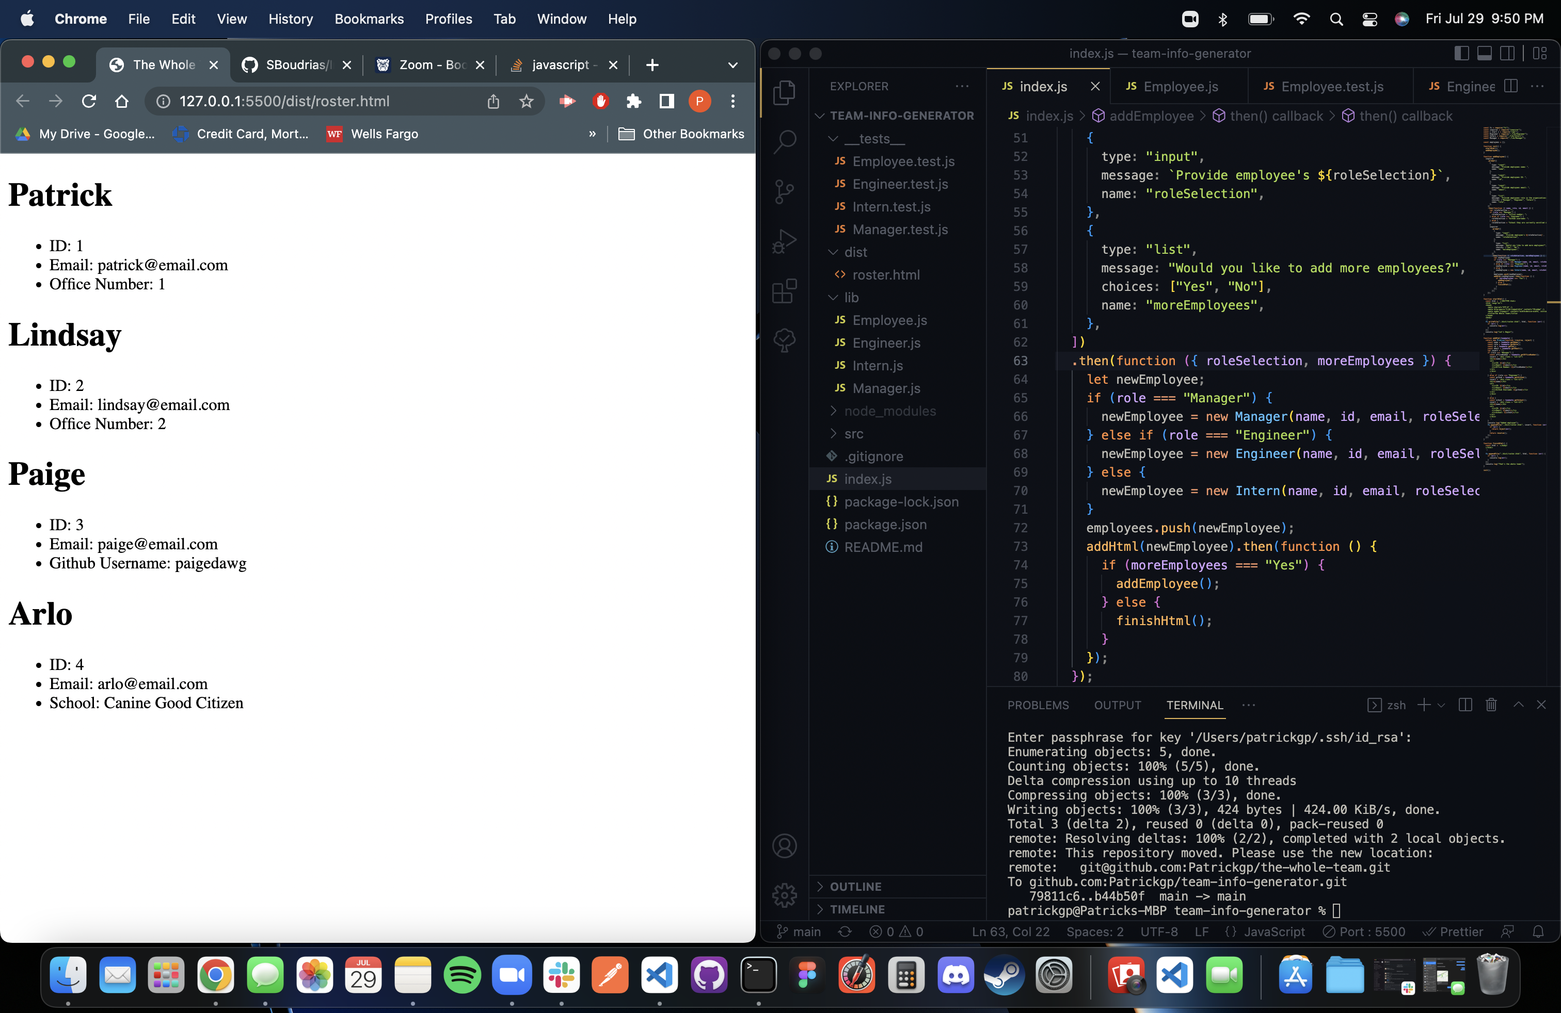Bookmark this page with the star icon
The height and width of the screenshot is (1013, 1561).
pos(526,101)
